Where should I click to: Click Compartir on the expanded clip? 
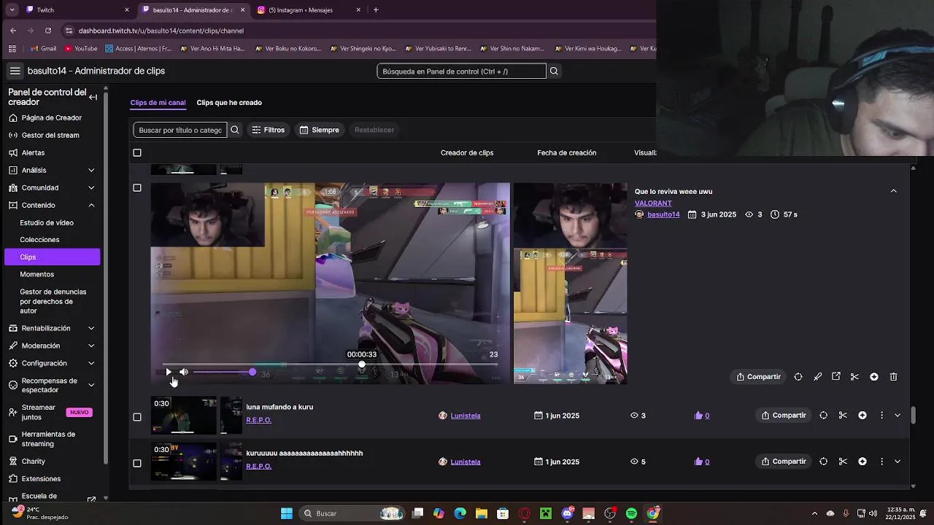tap(759, 377)
